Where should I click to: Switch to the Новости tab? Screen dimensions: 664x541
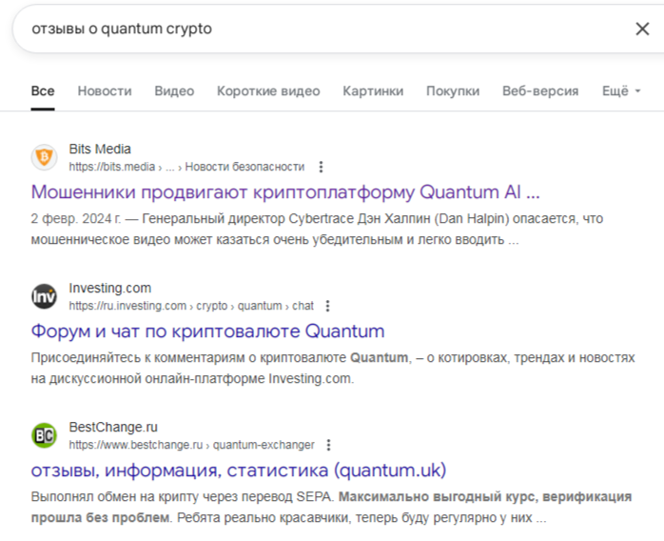point(105,91)
